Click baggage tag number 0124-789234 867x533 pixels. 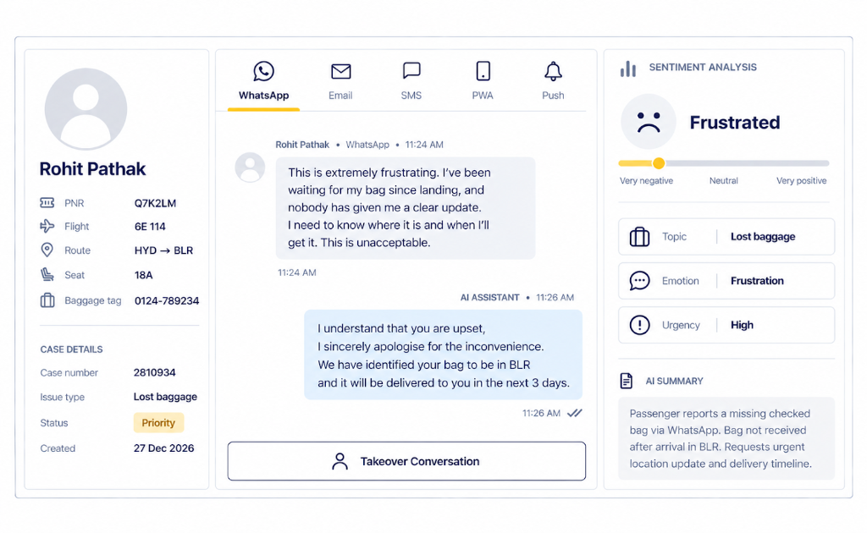pos(167,300)
